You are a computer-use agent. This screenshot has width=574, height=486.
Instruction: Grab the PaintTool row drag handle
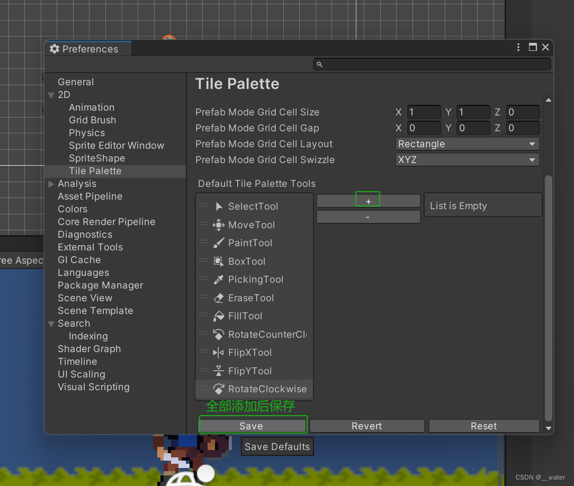(x=203, y=242)
